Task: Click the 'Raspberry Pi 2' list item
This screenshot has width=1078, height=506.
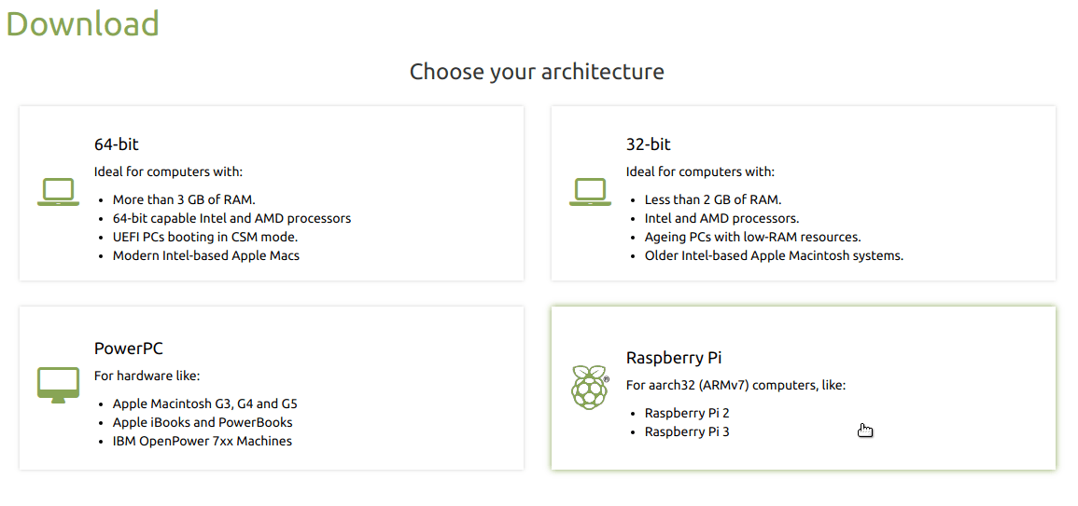Action: (x=687, y=414)
